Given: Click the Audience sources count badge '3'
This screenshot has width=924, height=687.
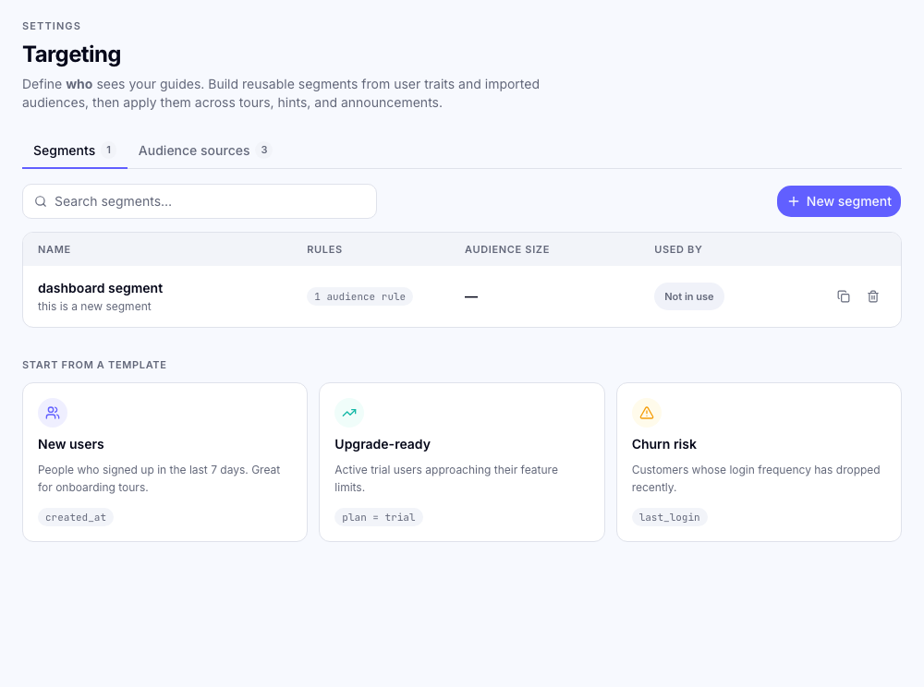Looking at the screenshot, I should coord(264,151).
